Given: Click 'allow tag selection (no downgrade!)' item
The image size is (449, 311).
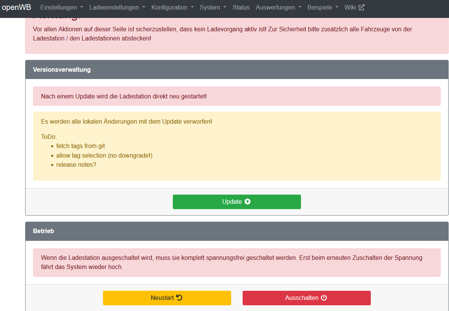Looking at the screenshot, I should [x=104, y=156].
